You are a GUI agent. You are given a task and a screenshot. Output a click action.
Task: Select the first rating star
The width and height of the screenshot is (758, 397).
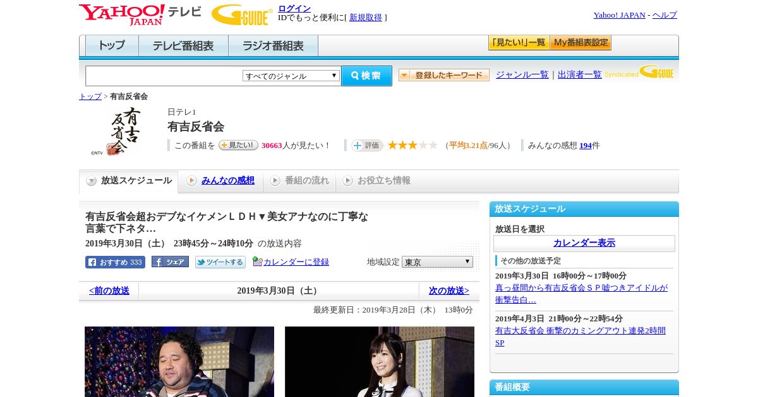[392, 145]
